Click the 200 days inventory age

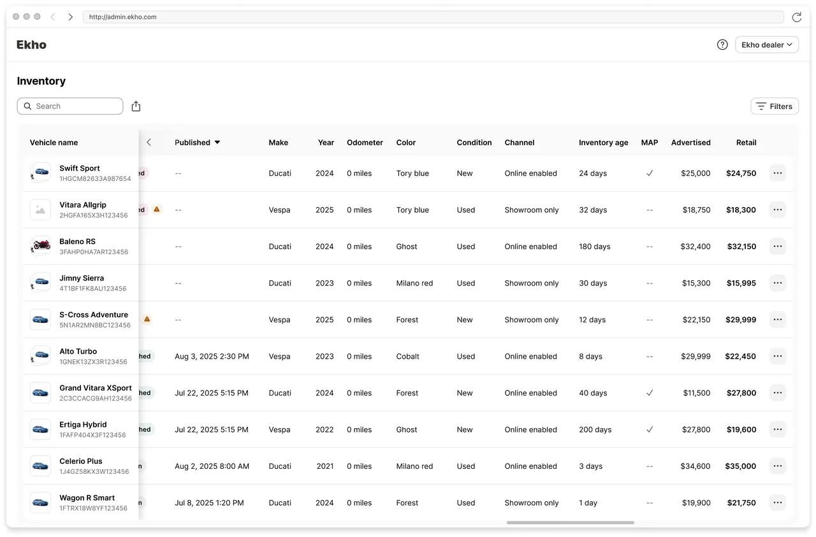point(595,429)
